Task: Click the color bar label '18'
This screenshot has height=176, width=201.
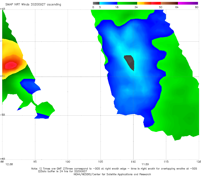Action: click(x=117, y=7)
